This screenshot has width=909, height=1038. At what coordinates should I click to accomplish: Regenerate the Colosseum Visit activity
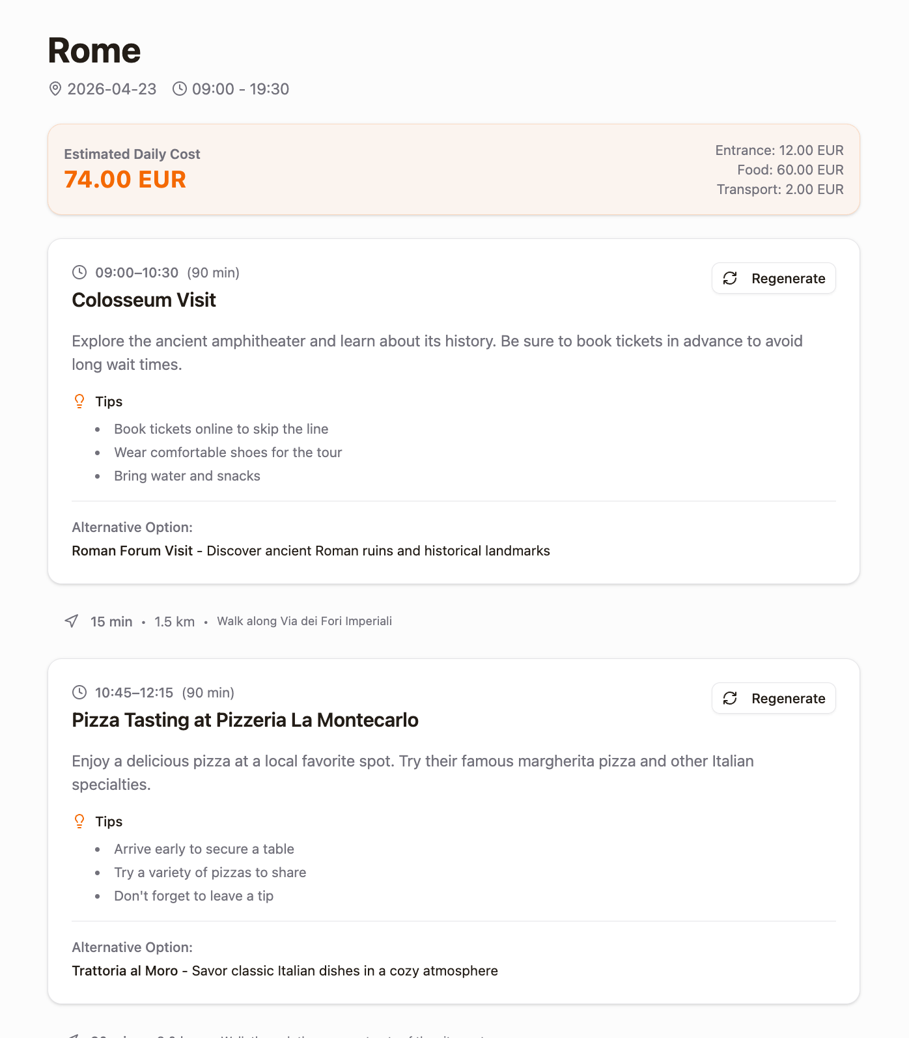point(774,278)
